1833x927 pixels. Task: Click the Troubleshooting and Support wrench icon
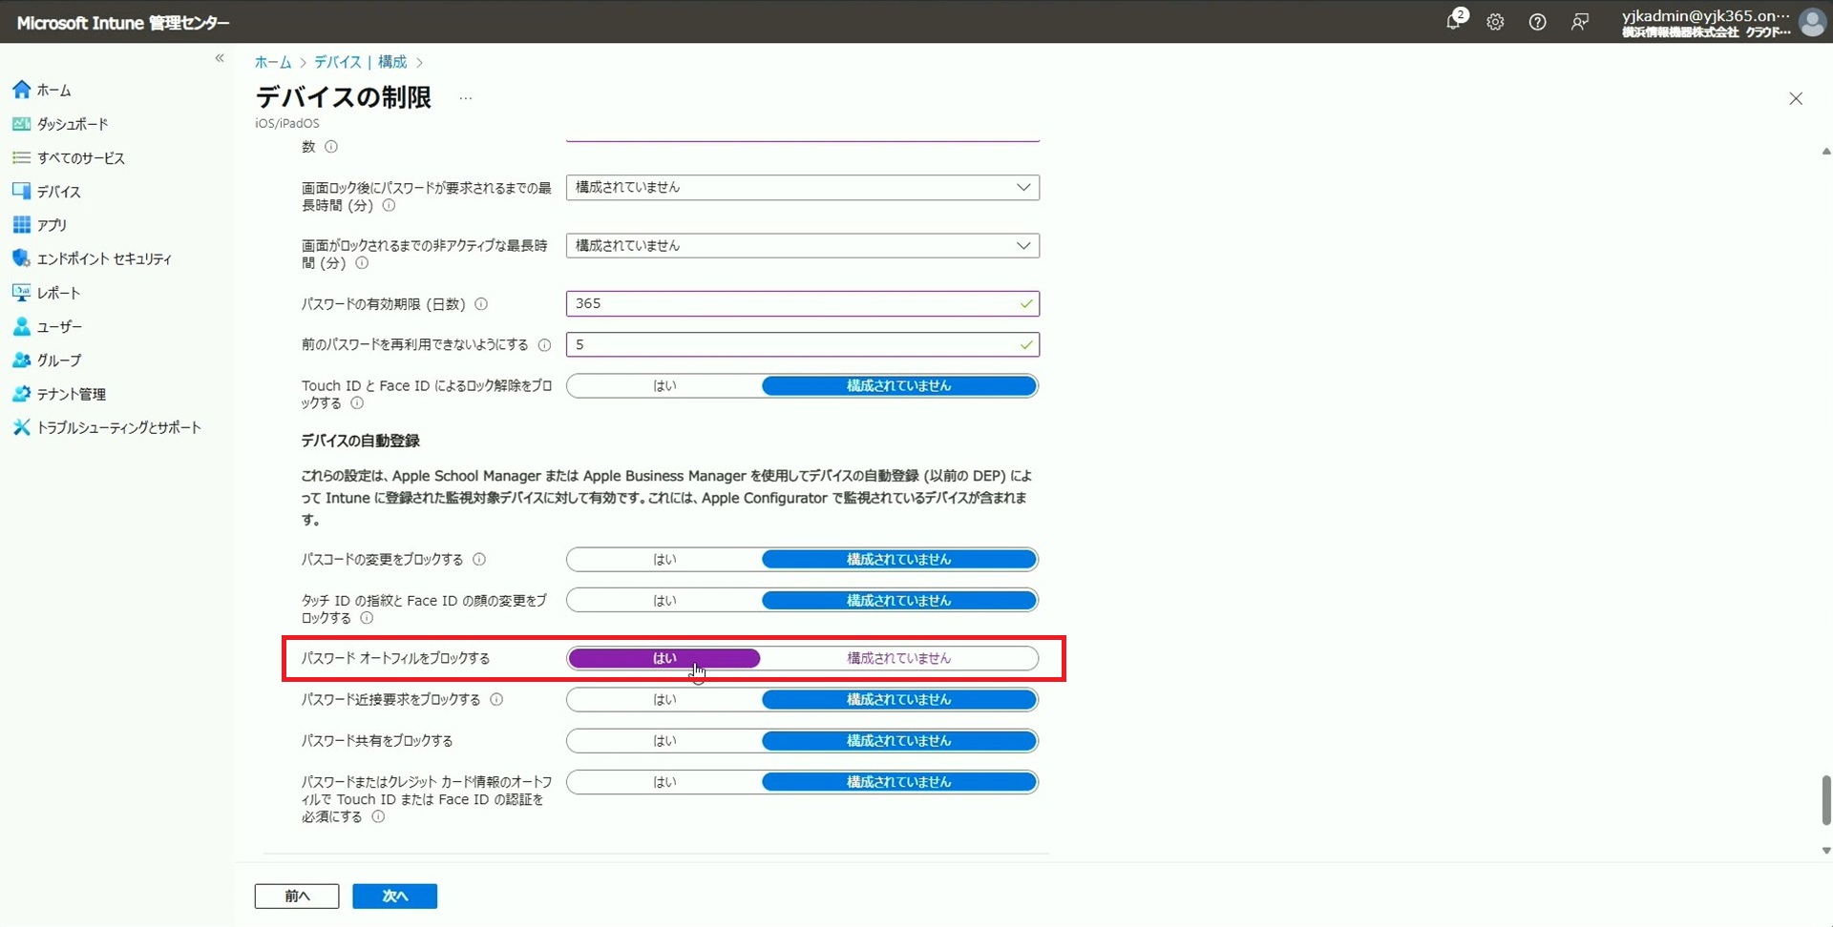(21, 427)
